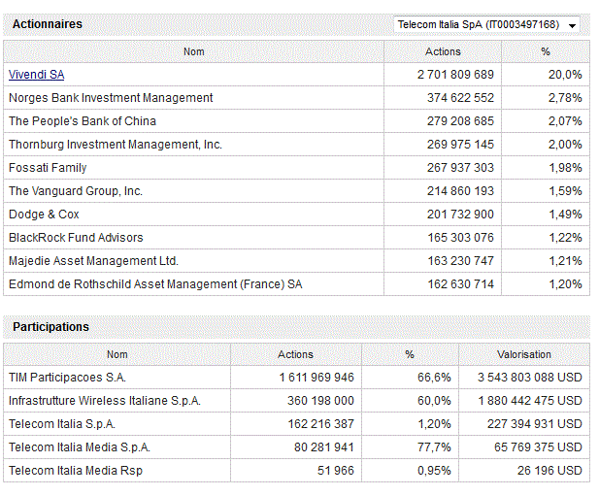Select Telecom Italia S.p.A. participation name
Screen dimensions: 599x496
pos(62,424)
